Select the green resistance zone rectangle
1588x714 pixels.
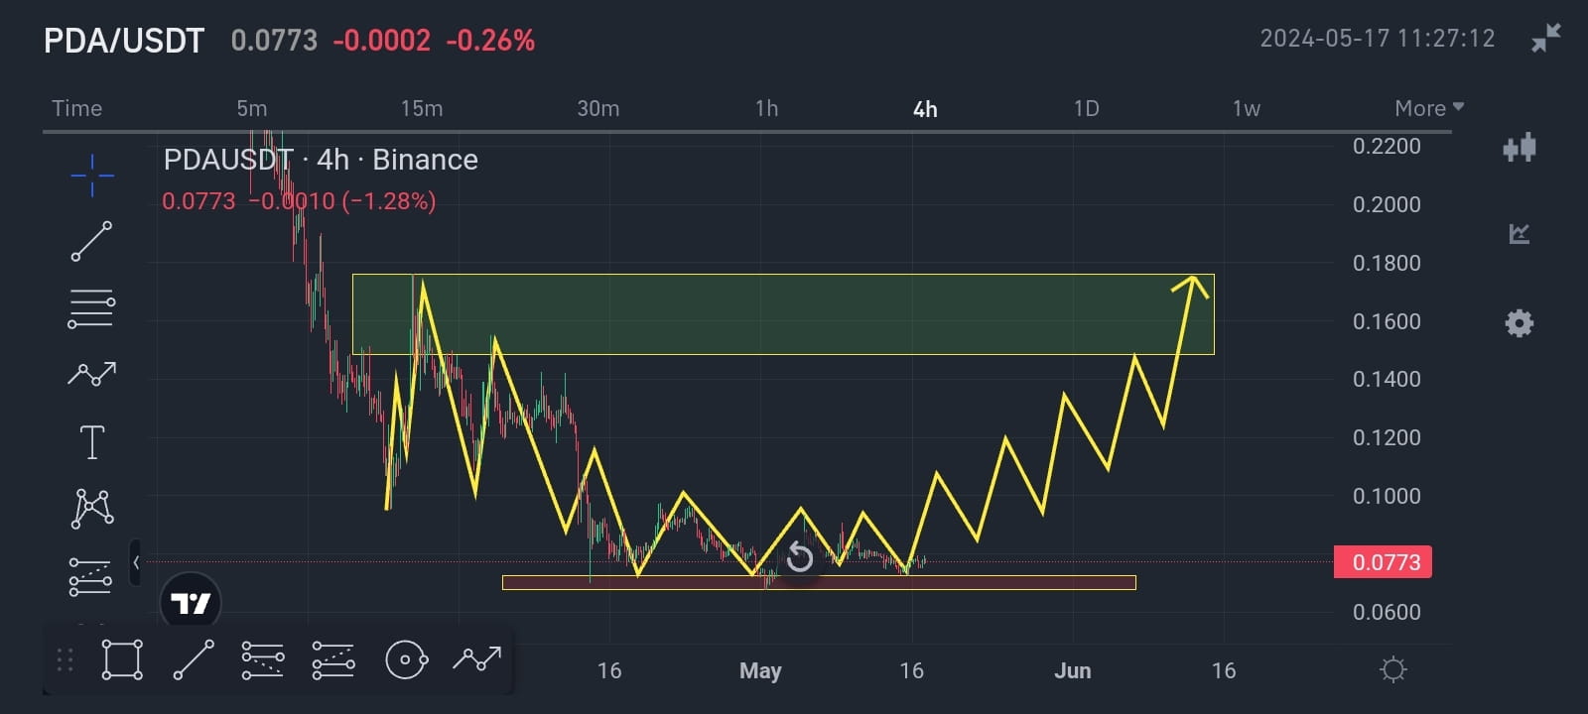pos(783,314)
